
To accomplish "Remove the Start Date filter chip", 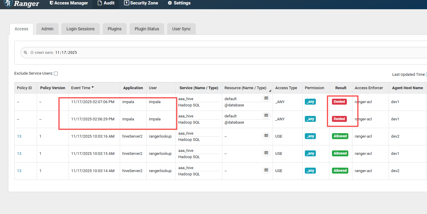I will (32, 53).
